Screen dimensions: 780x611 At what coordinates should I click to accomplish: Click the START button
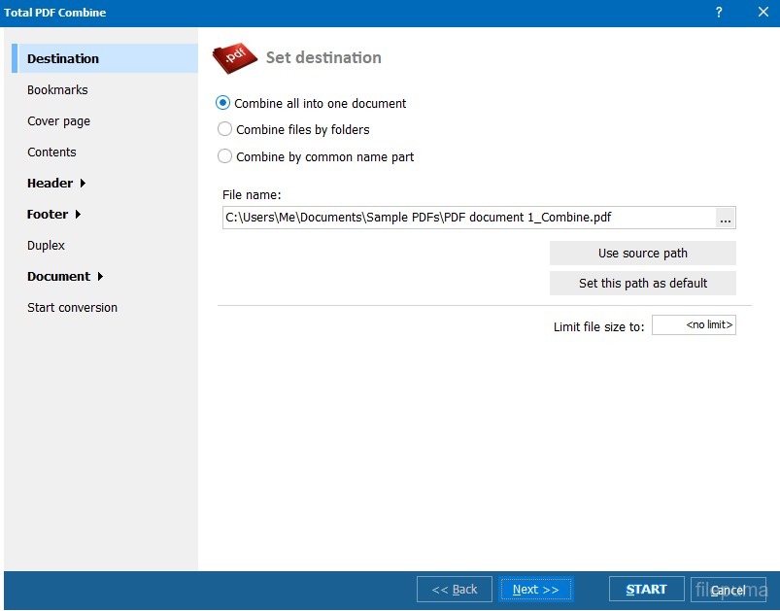click(x=646, y=590)
